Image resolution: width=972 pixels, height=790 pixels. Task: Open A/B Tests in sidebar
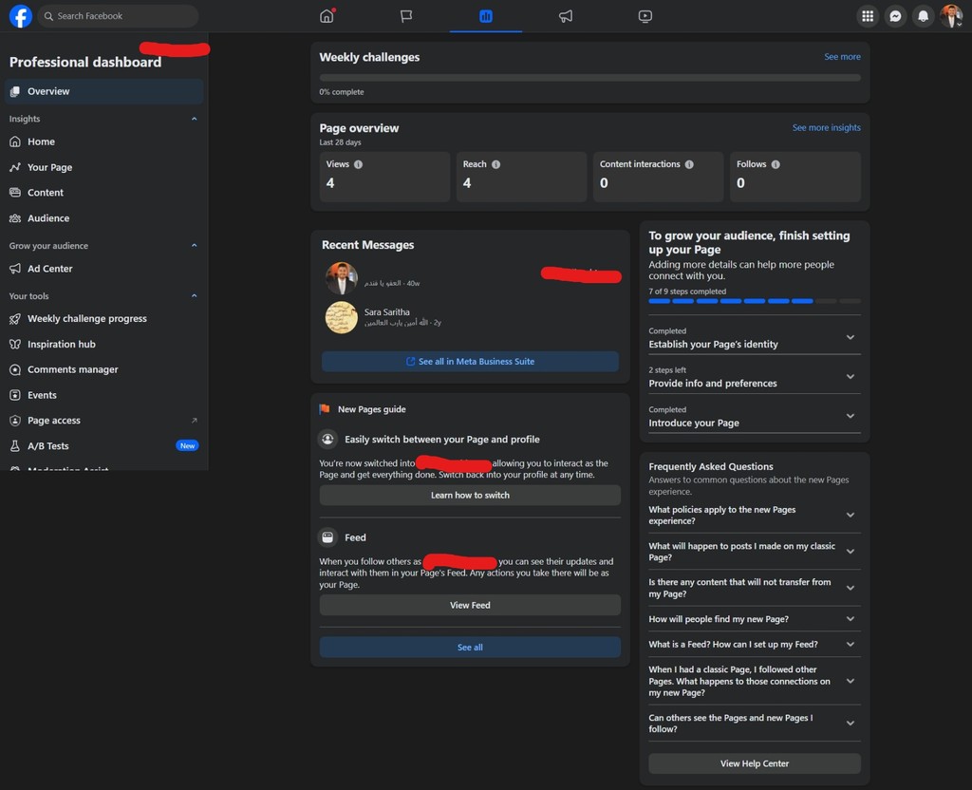pyautogui.click(x=48, y=445)
